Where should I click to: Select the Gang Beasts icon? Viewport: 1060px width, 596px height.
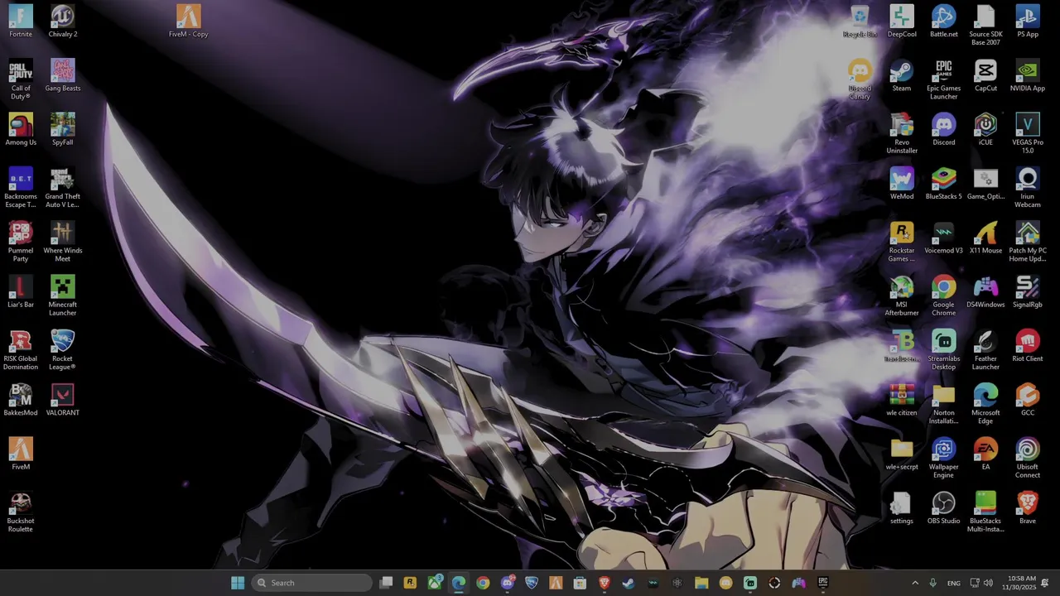click(x=63, y=75)
